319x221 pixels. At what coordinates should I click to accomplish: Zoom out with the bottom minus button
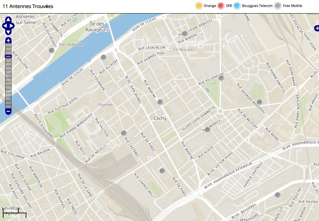point(8,111)
